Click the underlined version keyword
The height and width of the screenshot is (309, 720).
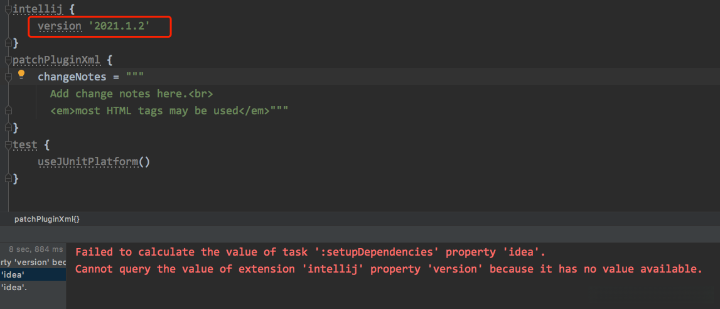(x=60, y=26)
